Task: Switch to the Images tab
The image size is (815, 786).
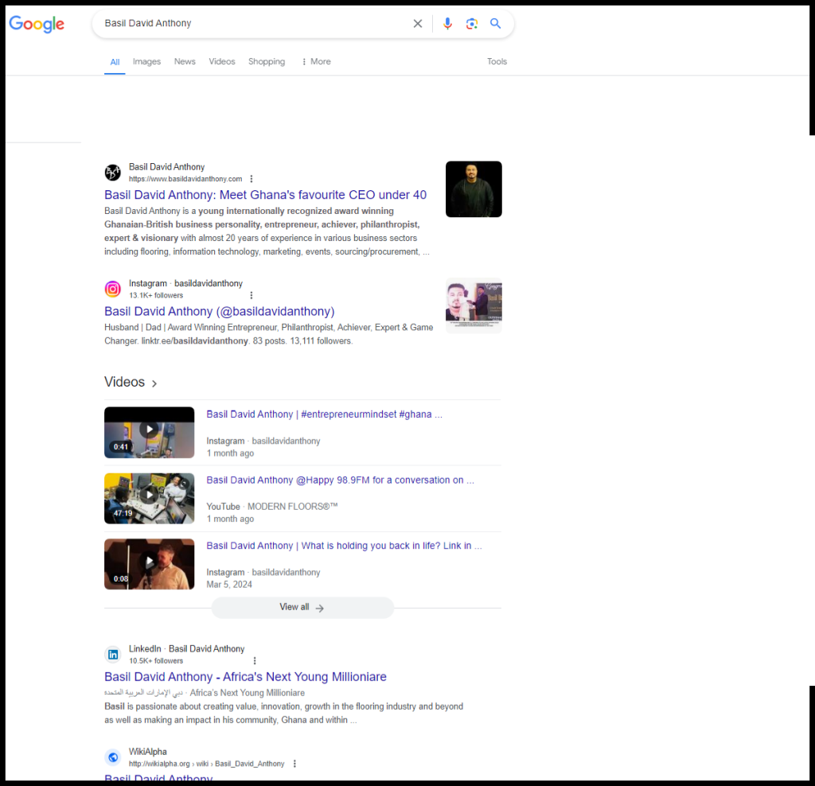Action: [x=146, y=61]
